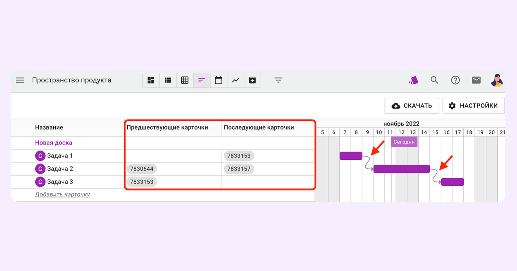Click predecessor chip 7830644
This screenshot has width=517, height=271.
pyautogui.click(x=142, y=169)
